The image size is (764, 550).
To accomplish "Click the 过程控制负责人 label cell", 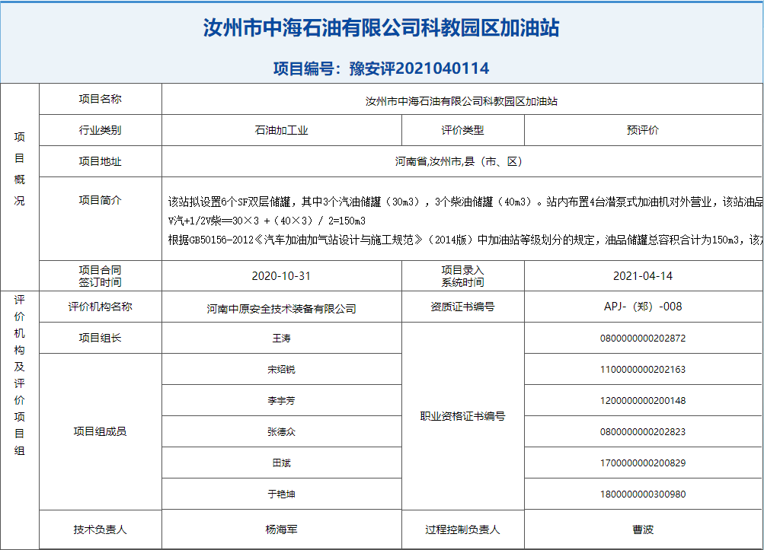I will pos(463,529).
